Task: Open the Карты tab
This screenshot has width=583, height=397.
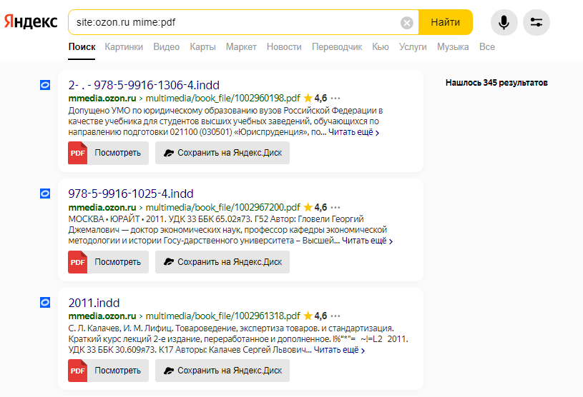Action: pyautogui.click(x=202, y=46)
